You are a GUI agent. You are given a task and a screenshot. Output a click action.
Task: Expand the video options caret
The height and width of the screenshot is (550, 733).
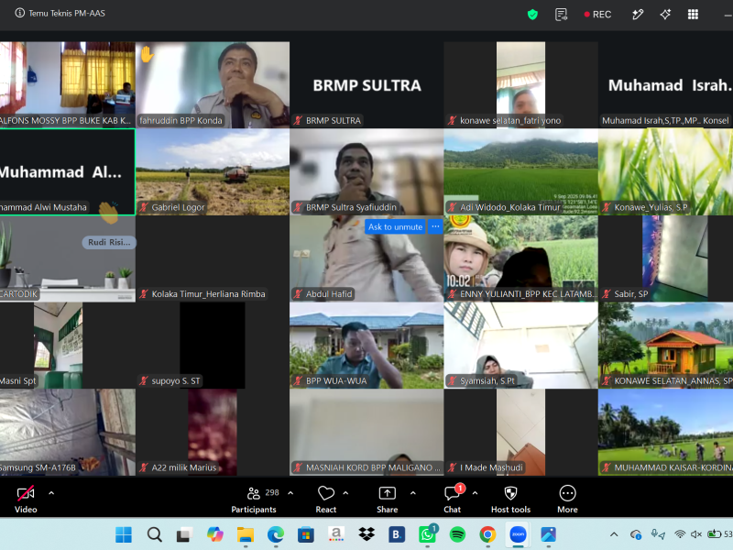click(51, 493)
